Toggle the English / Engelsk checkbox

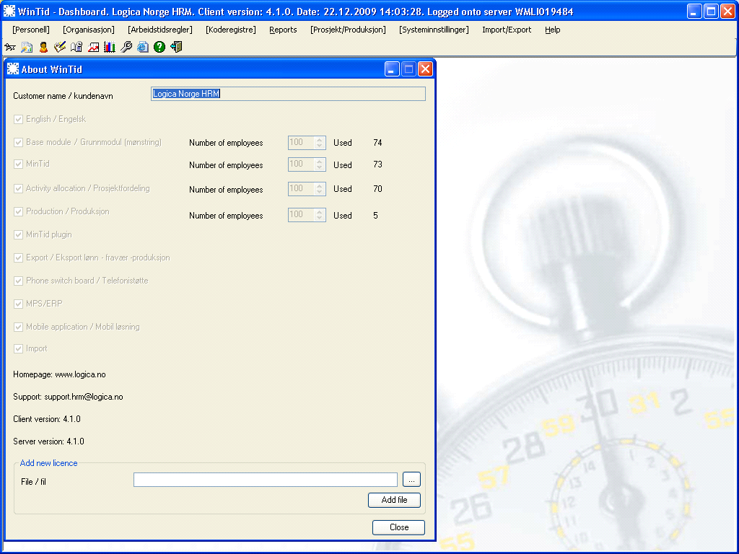(18, 119)
